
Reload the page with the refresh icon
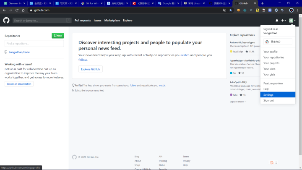tap(17, 10)
